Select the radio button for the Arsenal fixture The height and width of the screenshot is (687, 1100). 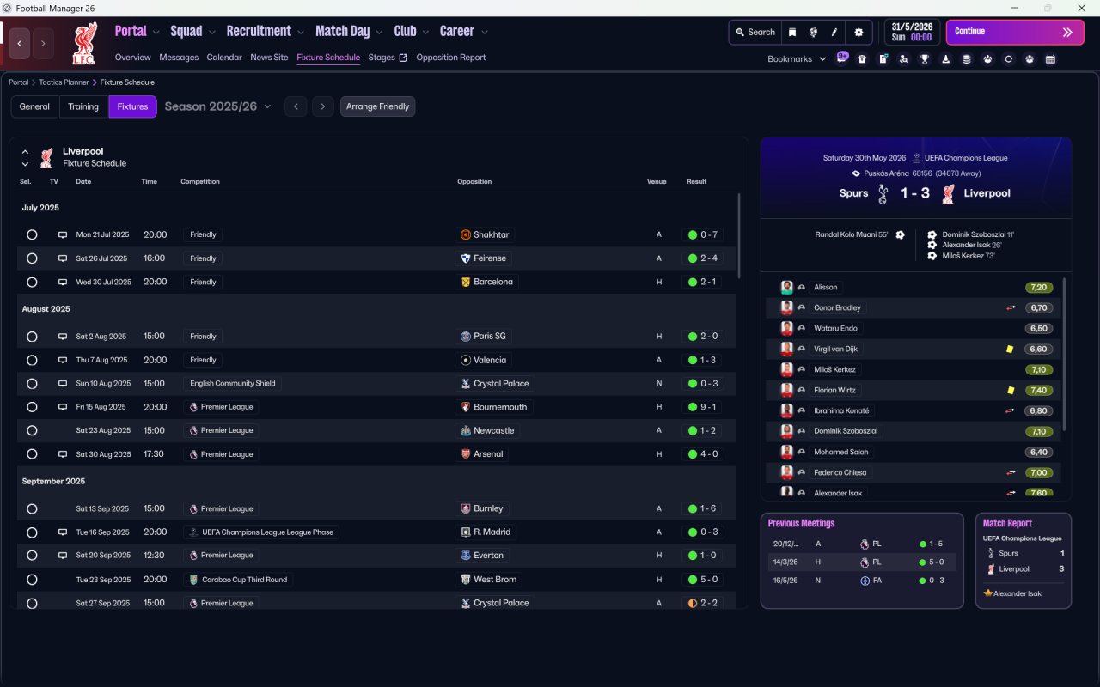[x=32, y=454]
